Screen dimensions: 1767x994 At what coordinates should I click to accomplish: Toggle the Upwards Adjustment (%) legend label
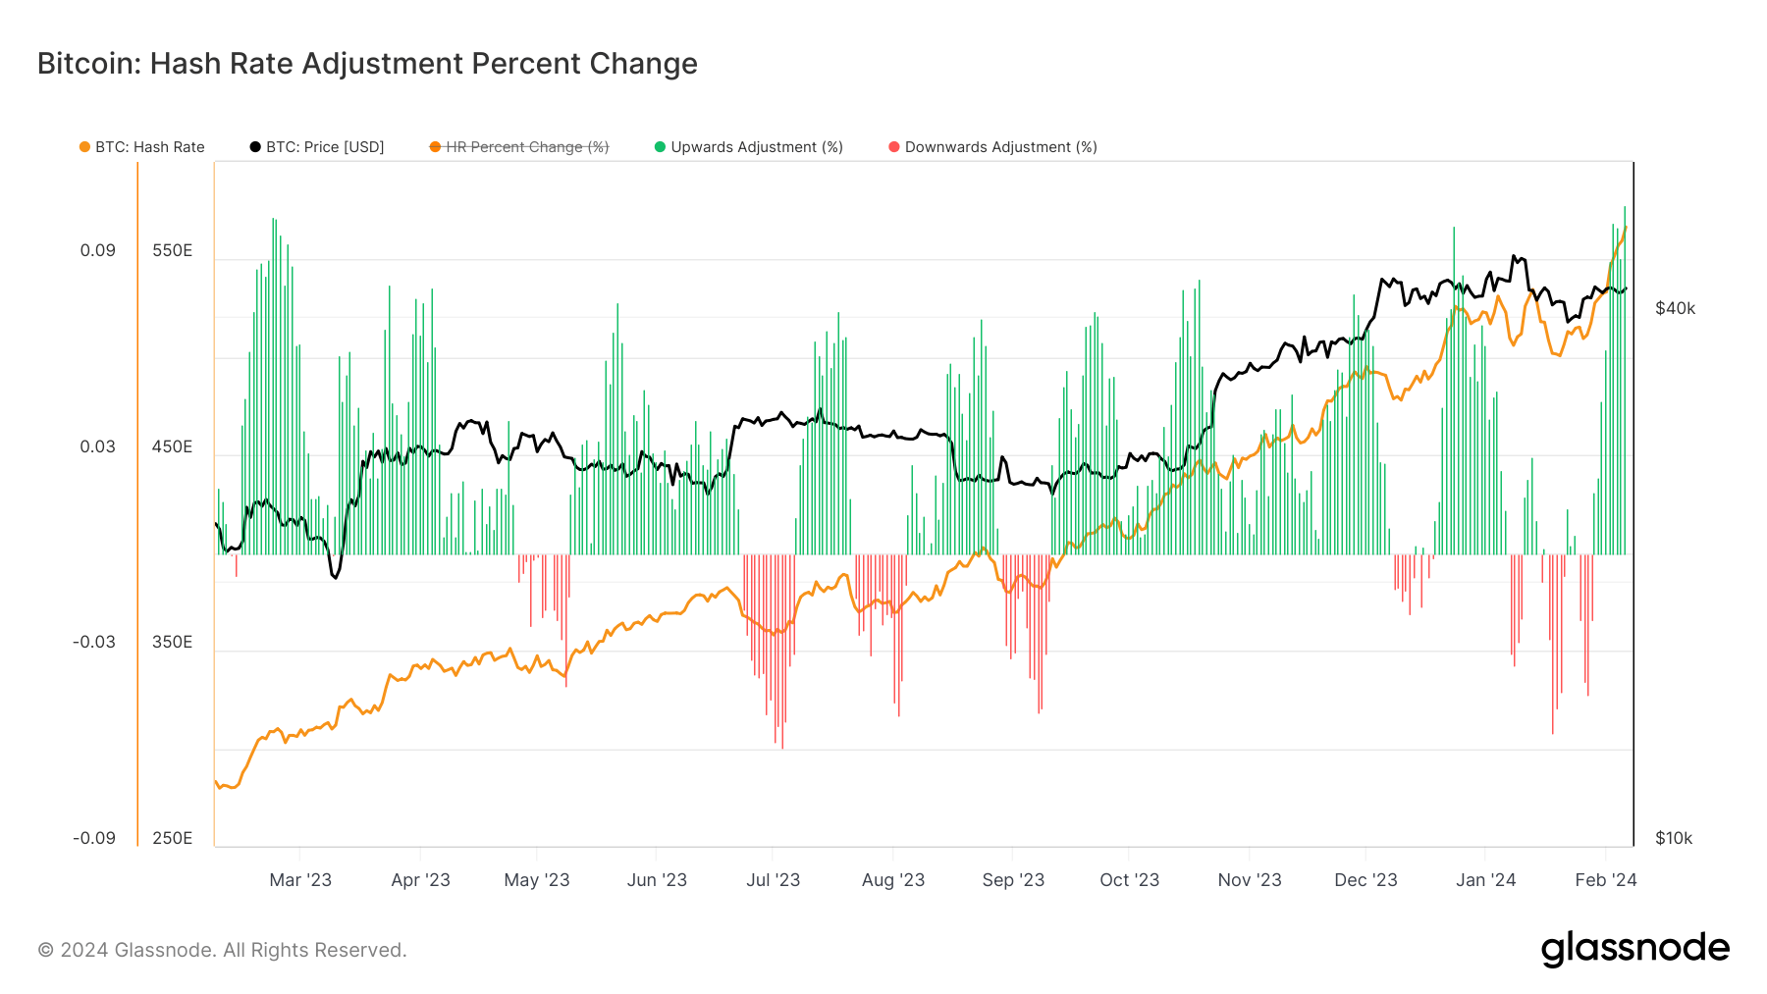tap(757, 147)
